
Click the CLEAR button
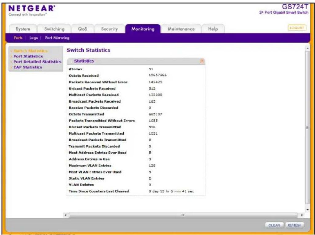click(x=274, y=225)
